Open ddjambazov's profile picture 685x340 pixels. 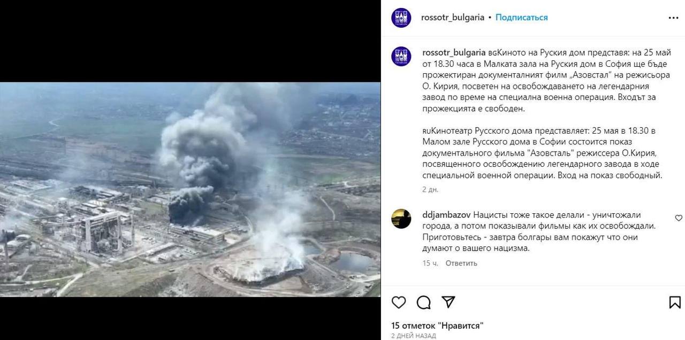pyautogui.click(x=401, y=219)
